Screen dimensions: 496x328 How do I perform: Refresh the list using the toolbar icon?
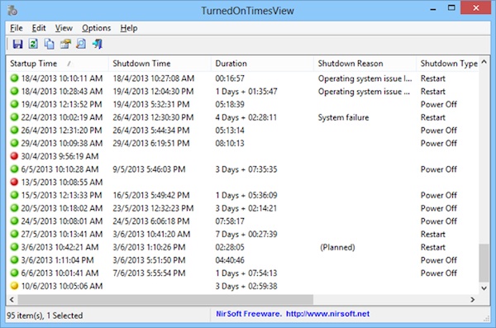(33, 44)
